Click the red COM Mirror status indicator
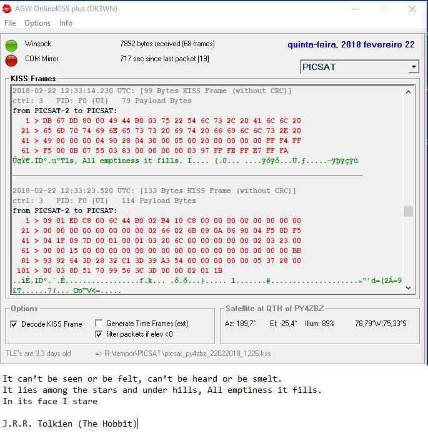The height and width of the screenshot is (436, 428). click(11, 61)
